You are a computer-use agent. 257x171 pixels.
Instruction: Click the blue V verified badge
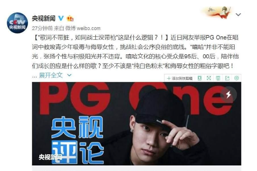61,18
